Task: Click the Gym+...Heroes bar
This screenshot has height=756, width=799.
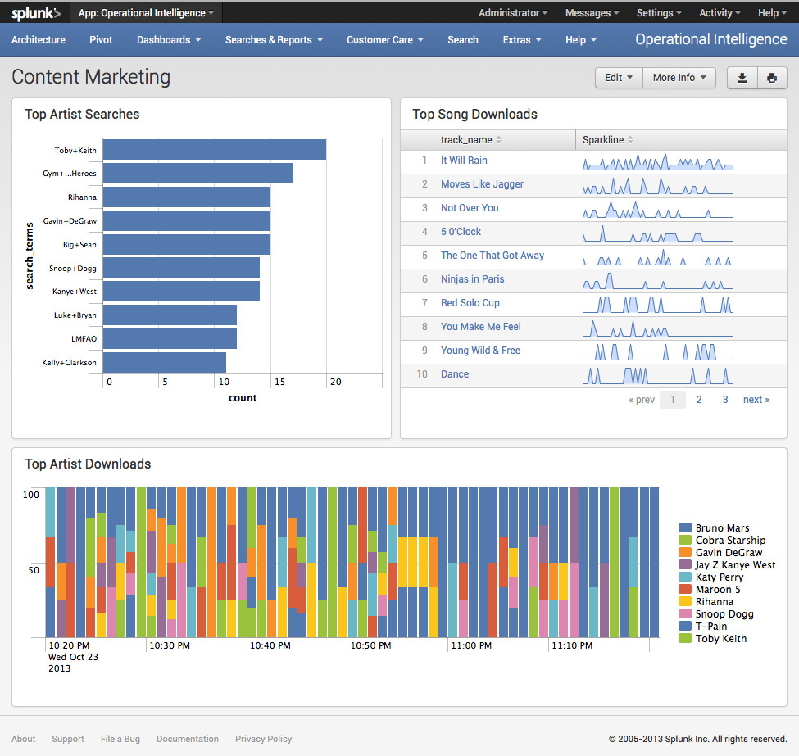Action: [x=197, y=173]
